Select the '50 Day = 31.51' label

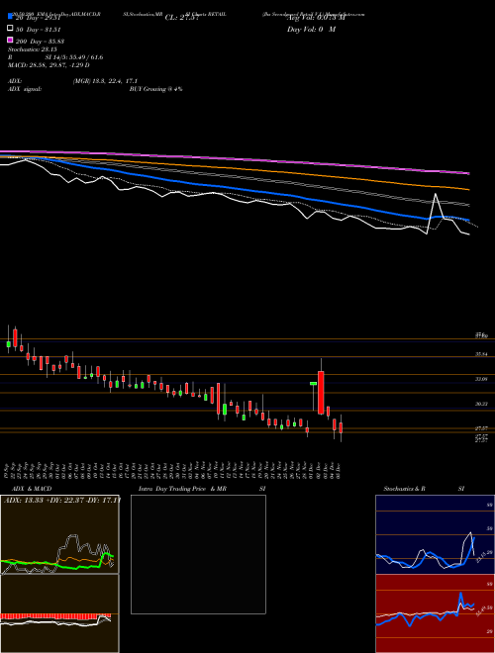(39, 30)
